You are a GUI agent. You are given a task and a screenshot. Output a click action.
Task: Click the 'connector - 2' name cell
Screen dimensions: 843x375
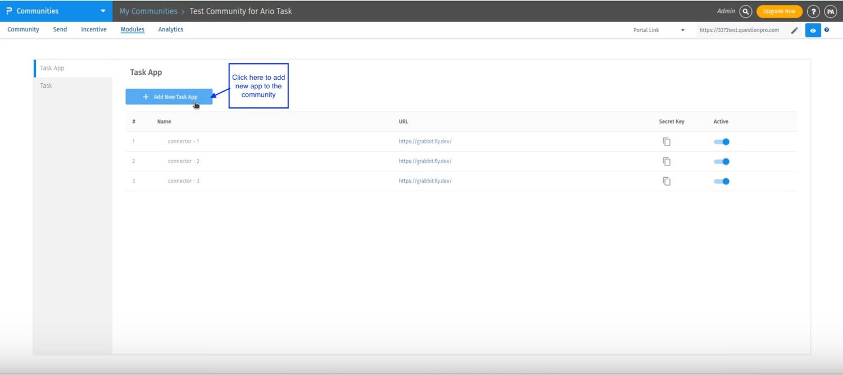[184, 161]
